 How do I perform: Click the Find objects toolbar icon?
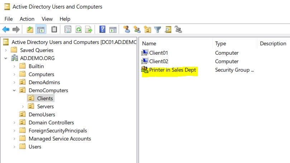coord(168,29)
